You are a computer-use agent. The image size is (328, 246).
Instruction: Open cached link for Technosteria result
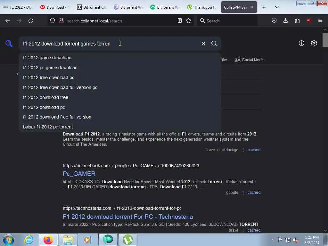[254, 230]
